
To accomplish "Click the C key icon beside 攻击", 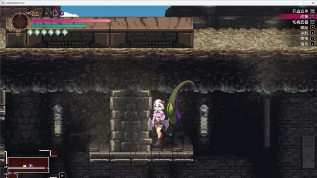I will point(313,38).
